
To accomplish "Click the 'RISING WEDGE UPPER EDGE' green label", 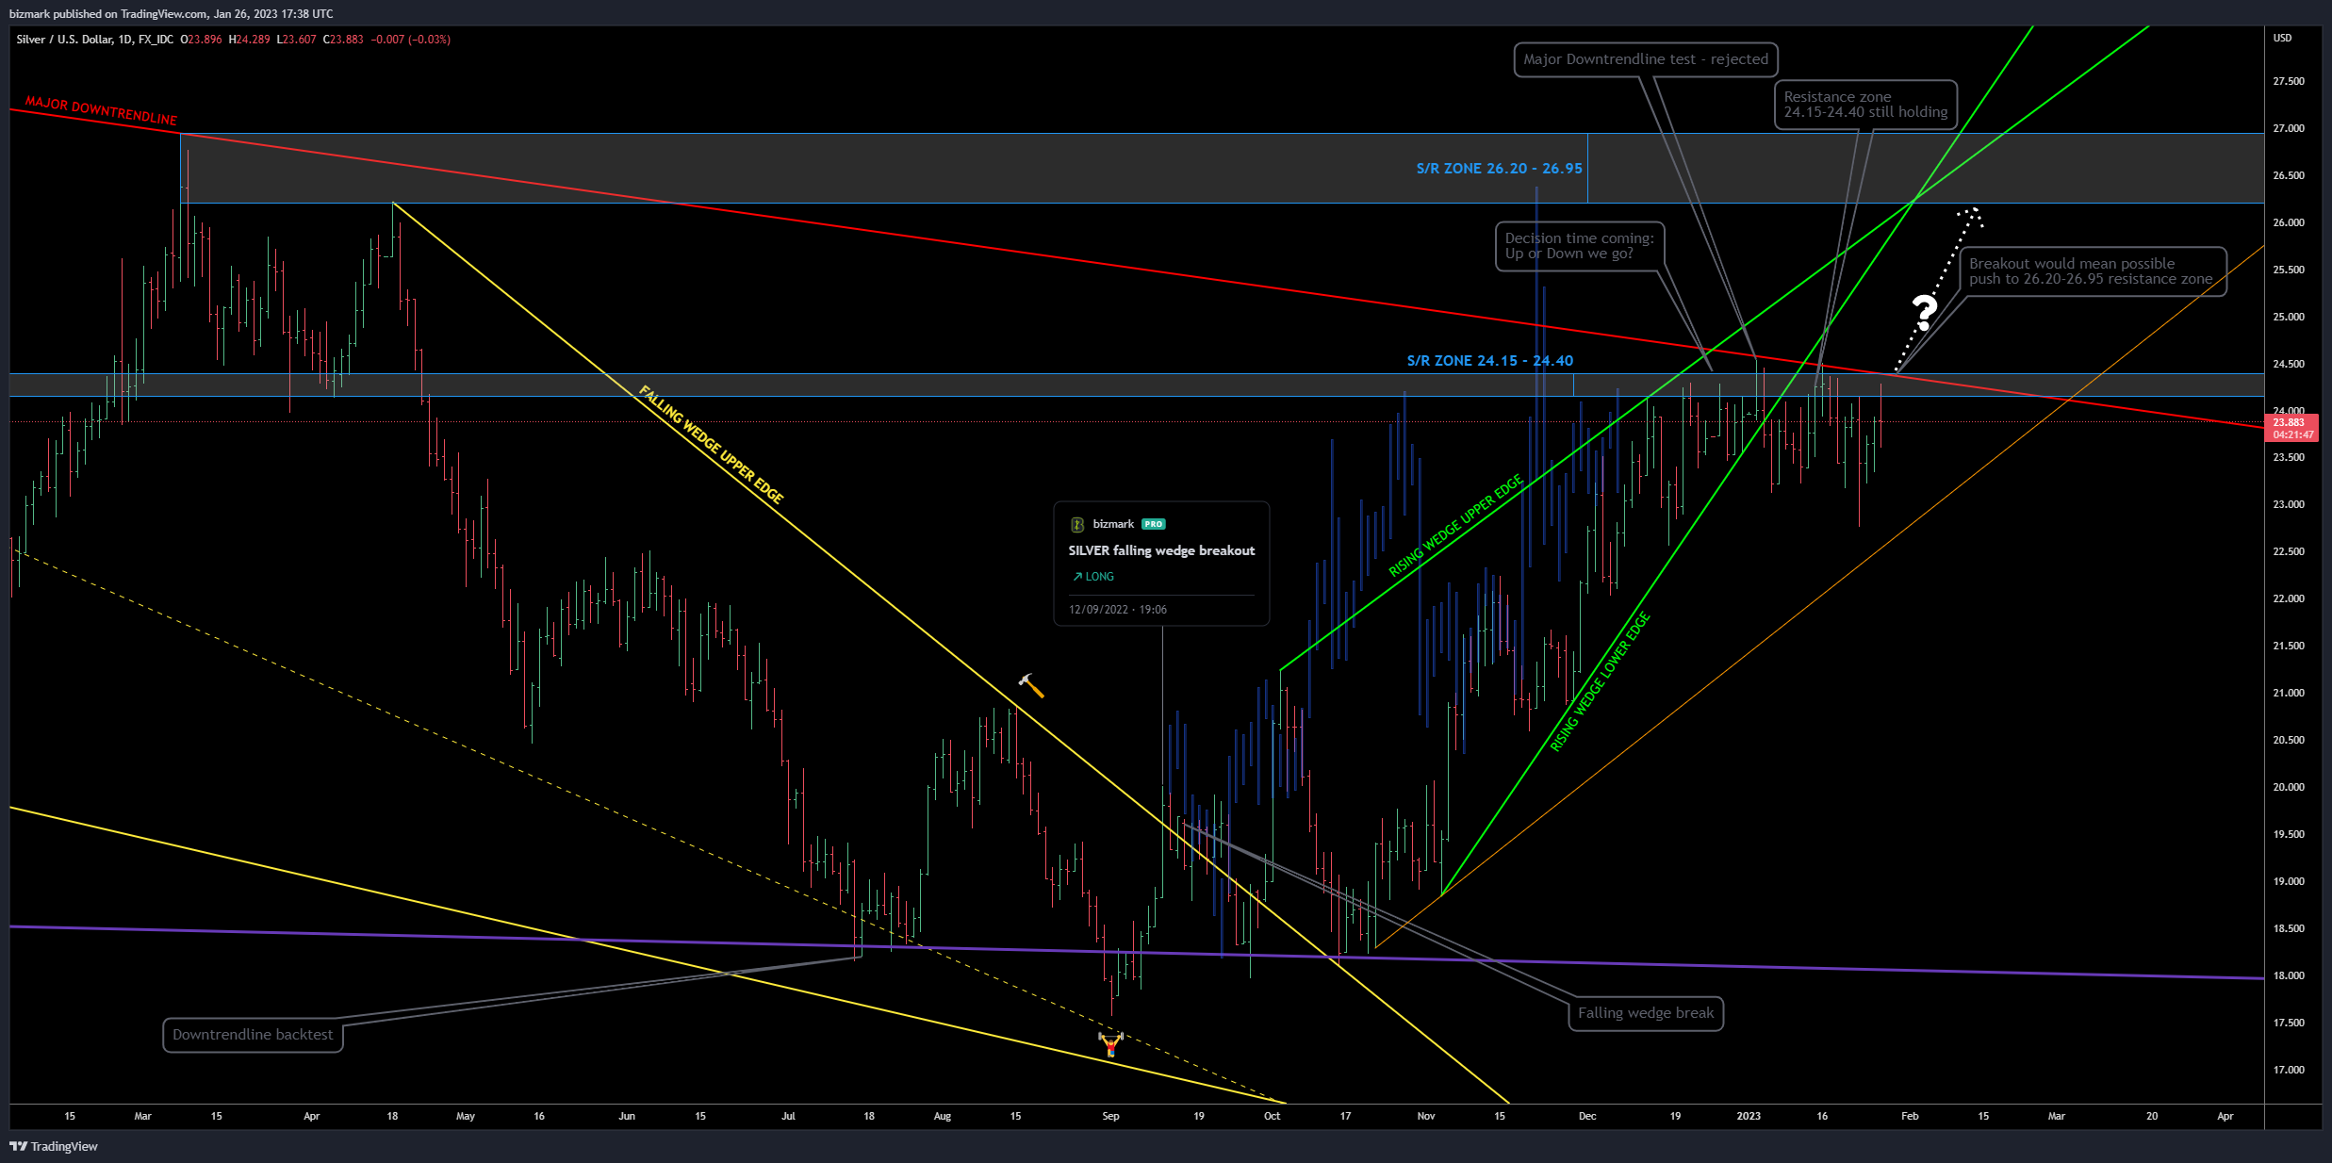I will tap(1455, 526).
